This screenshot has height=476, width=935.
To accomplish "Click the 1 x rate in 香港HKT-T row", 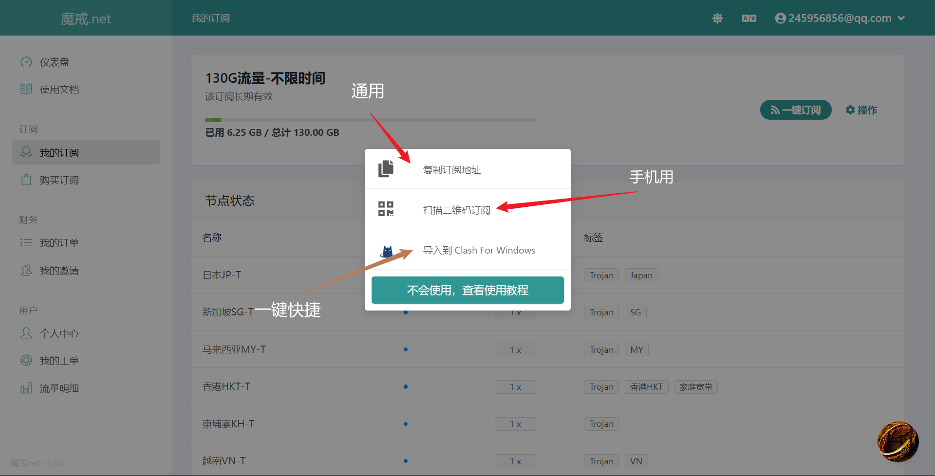I will (x=515, y=387).
